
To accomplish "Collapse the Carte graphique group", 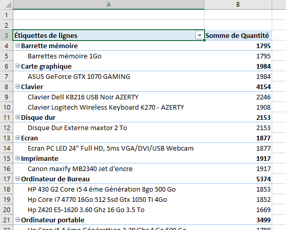I will (x=17, y=66).
